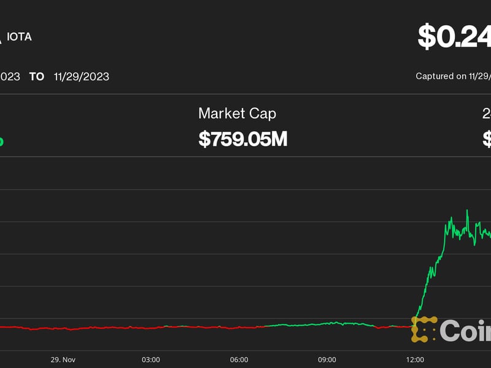Select the 06:00 time axis marker
The width and height of the screenshot is (491, 368).
[239, 359]
